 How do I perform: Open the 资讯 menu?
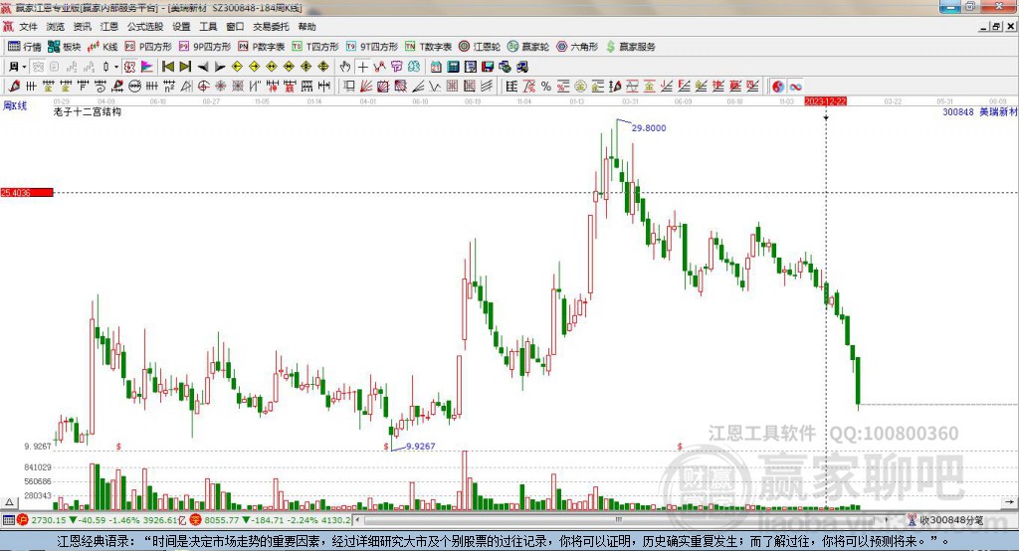82,27
